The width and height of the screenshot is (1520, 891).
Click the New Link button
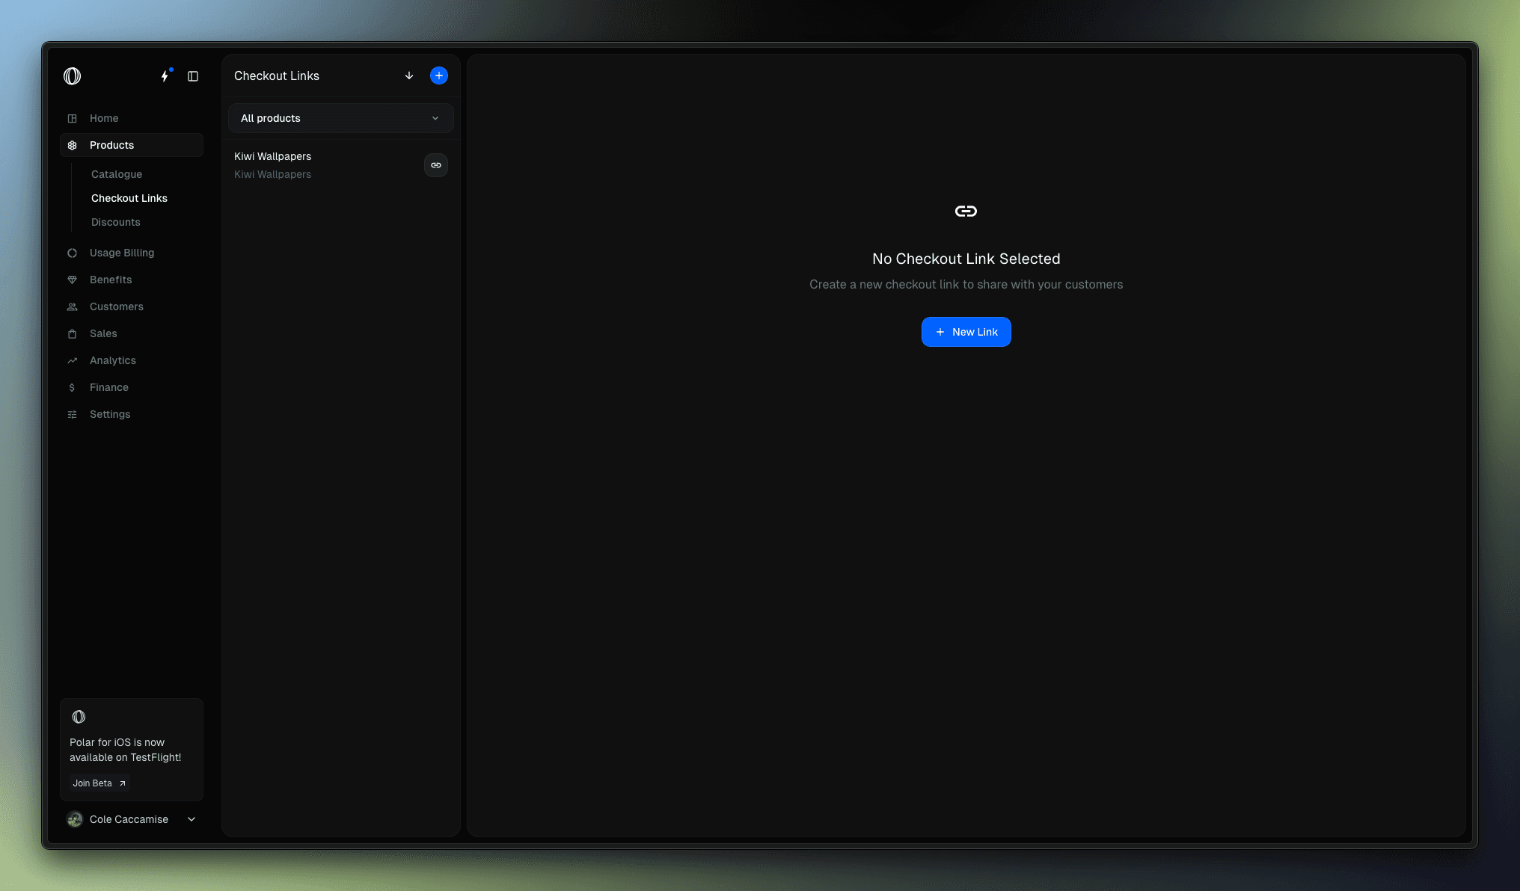(966, 332)
